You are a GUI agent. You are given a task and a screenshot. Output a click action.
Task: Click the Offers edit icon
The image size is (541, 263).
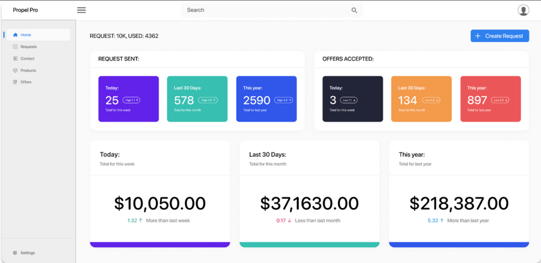tap(15, 82)
